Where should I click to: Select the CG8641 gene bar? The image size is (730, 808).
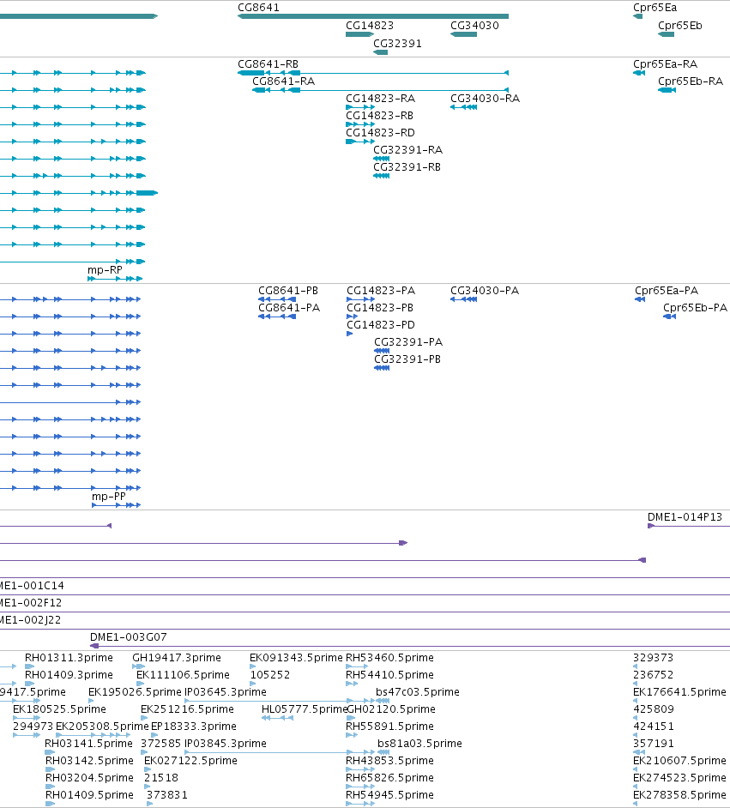pos(373,16)
